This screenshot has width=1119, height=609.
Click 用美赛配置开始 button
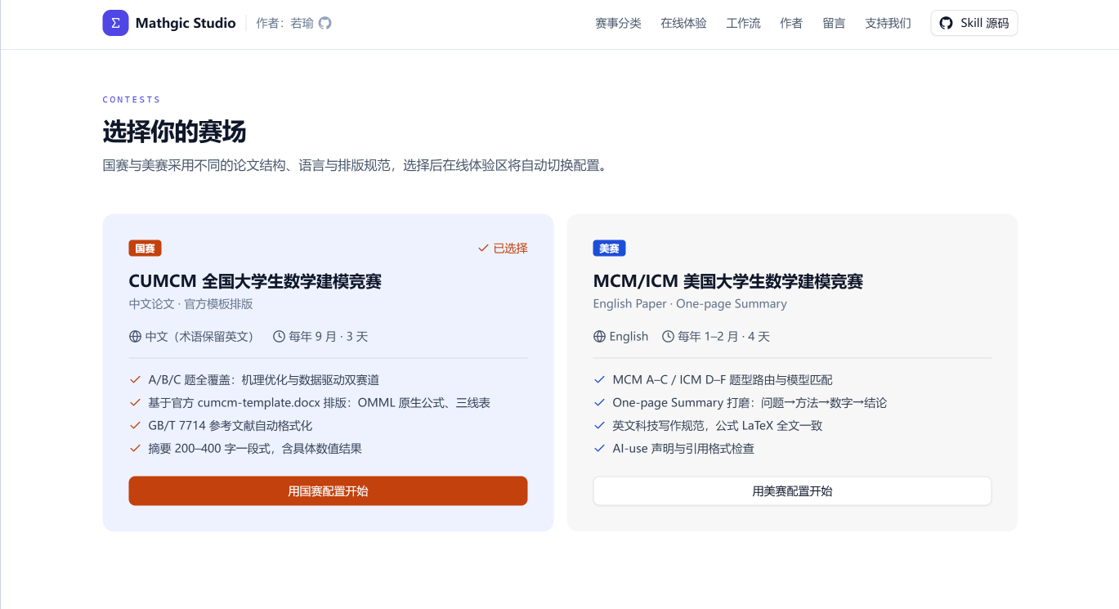tap(792, 491)
